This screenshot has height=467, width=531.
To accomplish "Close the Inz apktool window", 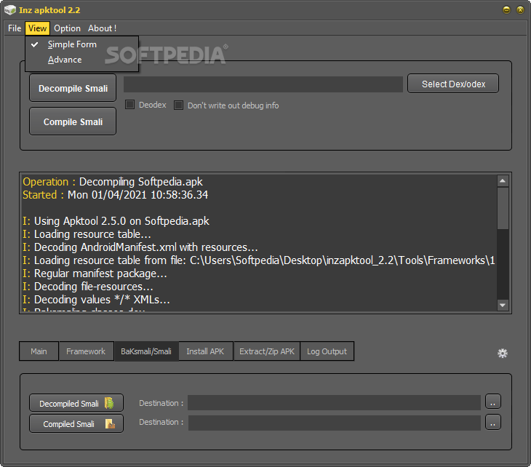I will (520, 10).
